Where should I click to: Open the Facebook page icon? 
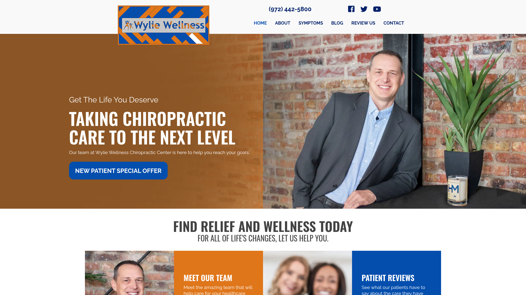(x=351, y=9)
